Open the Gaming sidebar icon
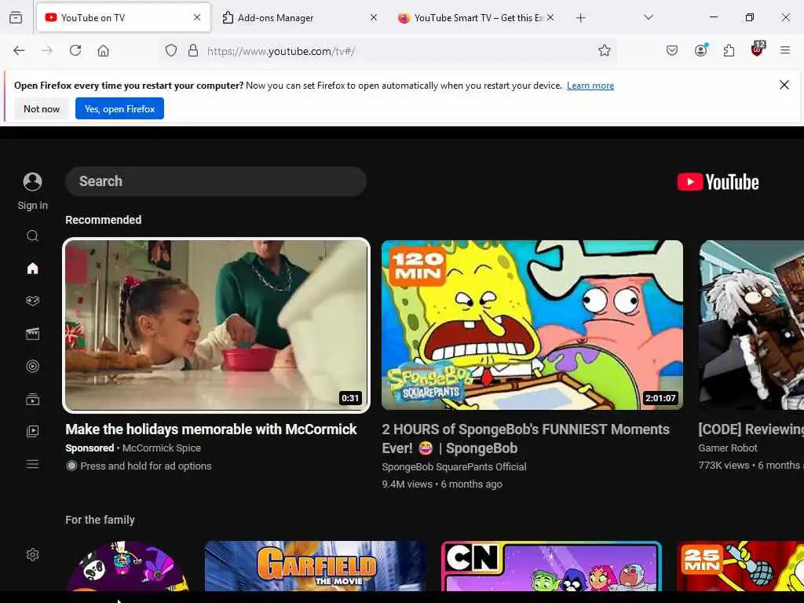 33,301
